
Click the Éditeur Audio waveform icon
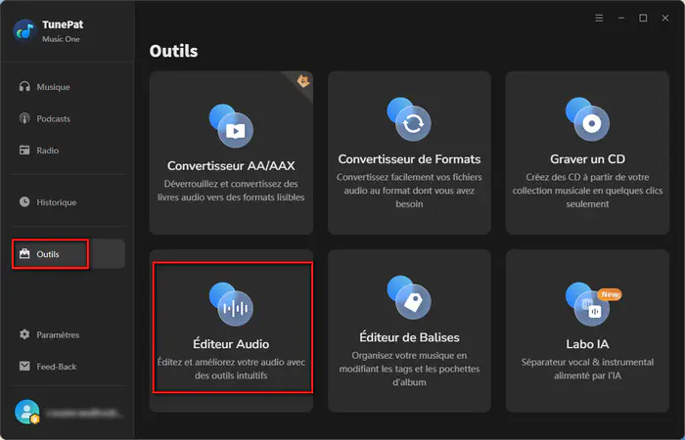click(231, 304)
